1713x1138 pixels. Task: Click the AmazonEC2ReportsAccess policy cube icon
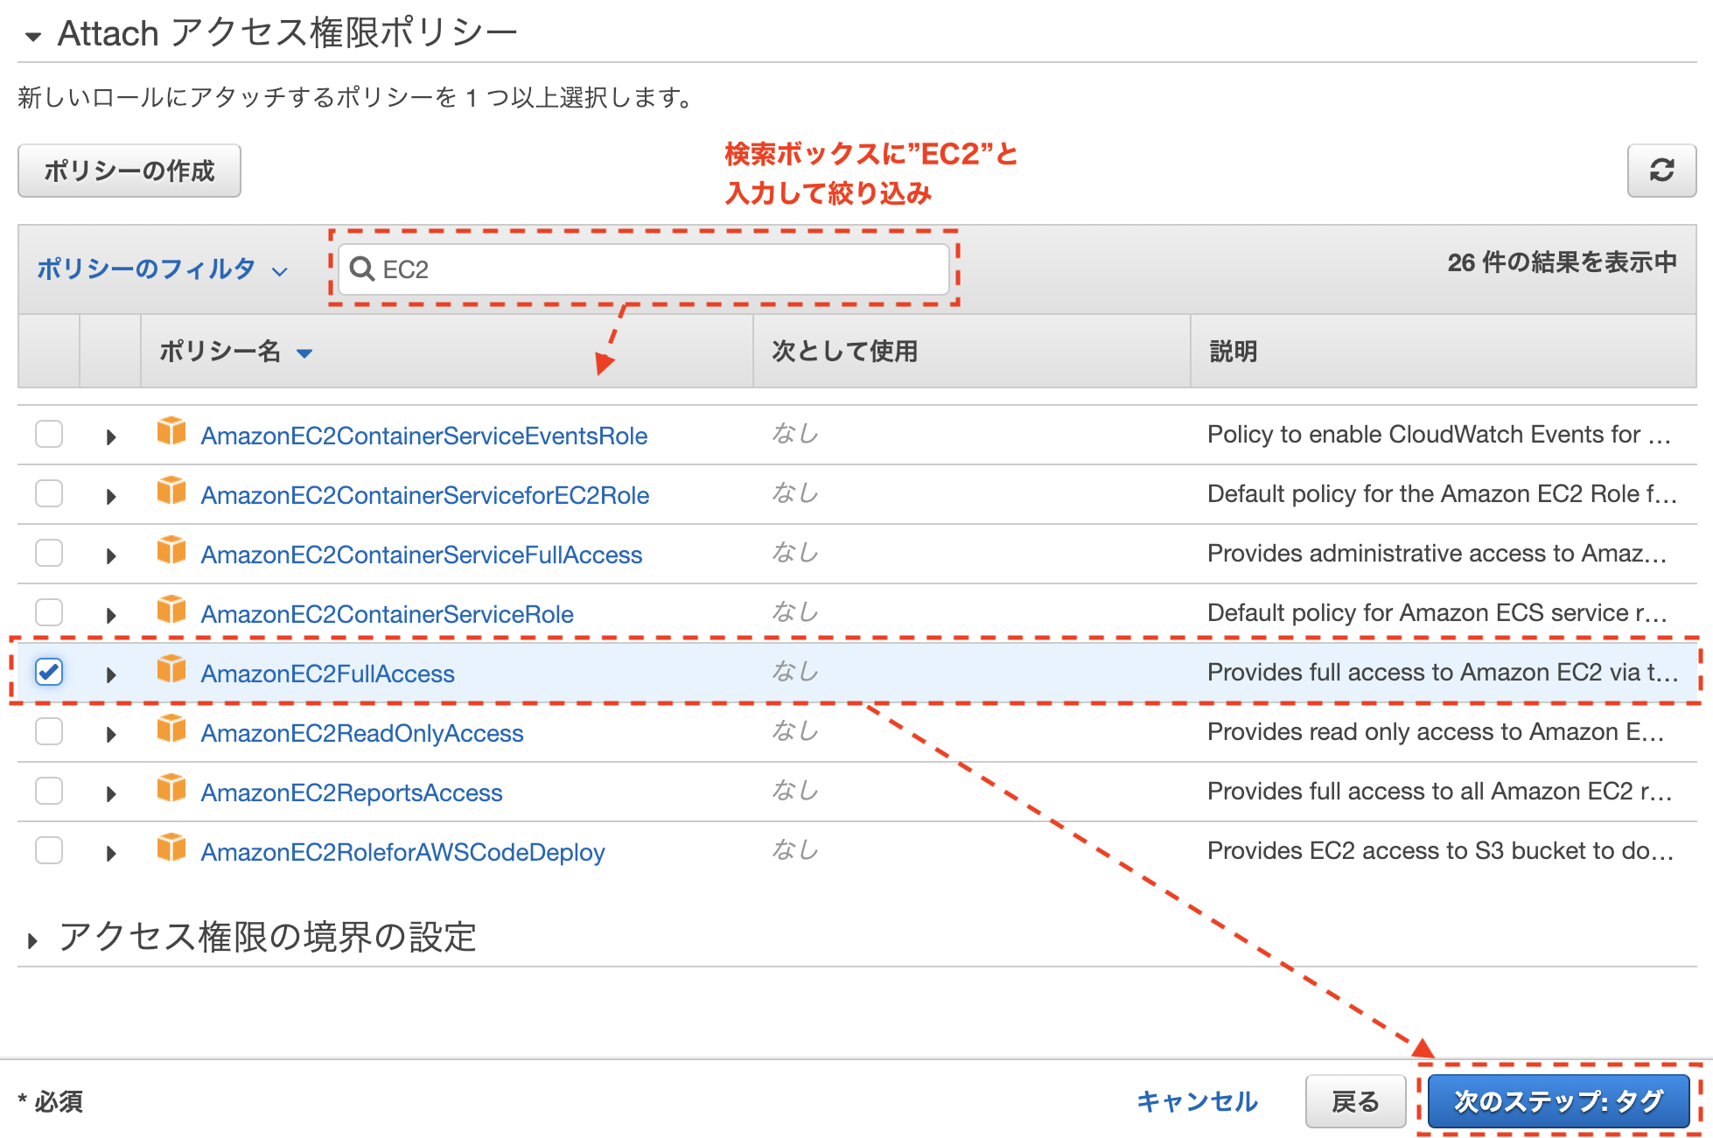171,789
